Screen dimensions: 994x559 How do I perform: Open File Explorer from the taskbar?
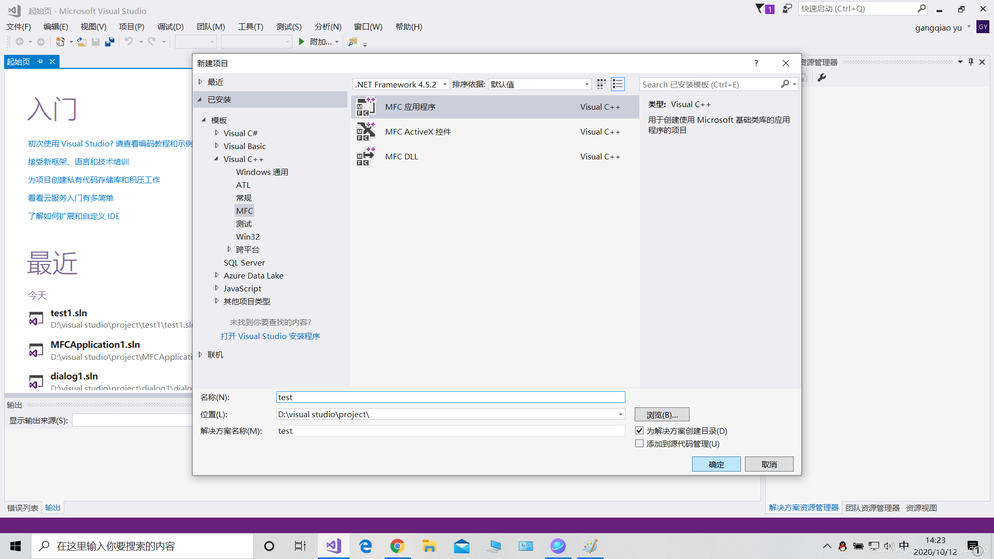[x=429, y=546]
